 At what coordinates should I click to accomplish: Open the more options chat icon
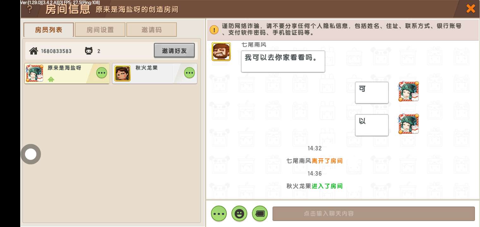pos(219,214)
